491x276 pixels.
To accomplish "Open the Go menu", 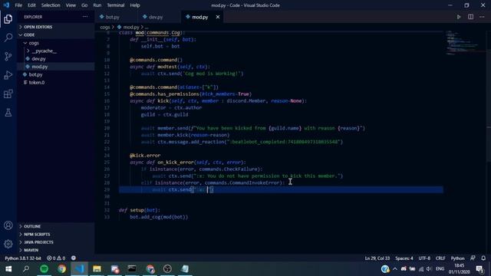I will tap(84, 5).
